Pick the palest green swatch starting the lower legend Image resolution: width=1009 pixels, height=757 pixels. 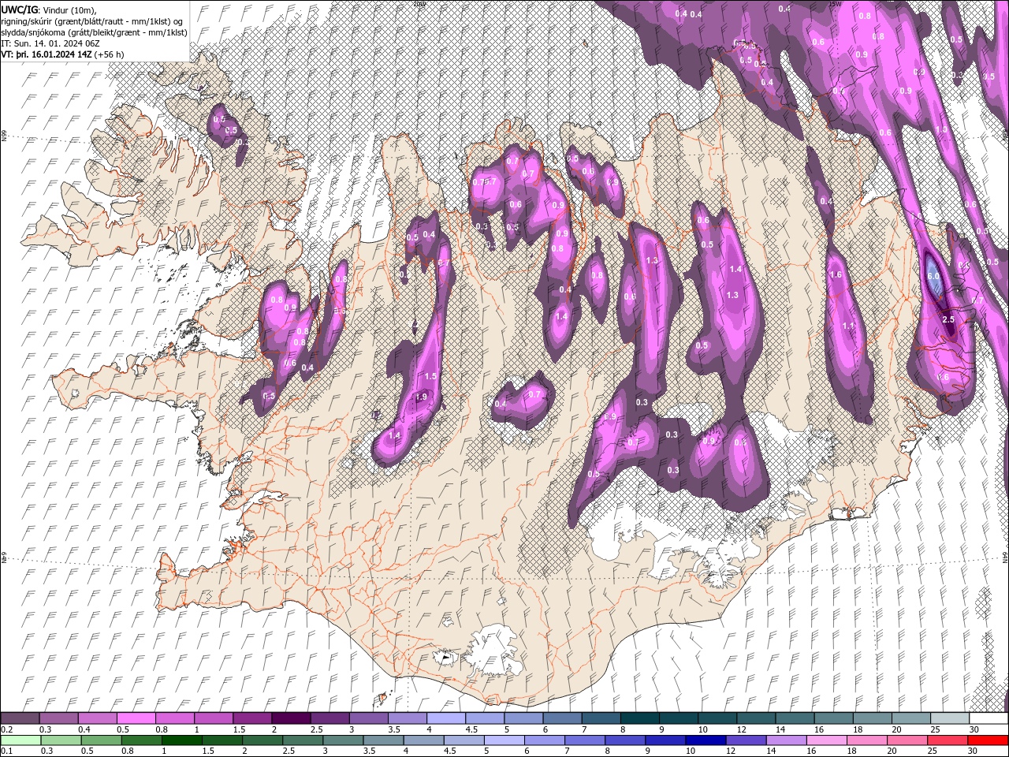(20, 740)
